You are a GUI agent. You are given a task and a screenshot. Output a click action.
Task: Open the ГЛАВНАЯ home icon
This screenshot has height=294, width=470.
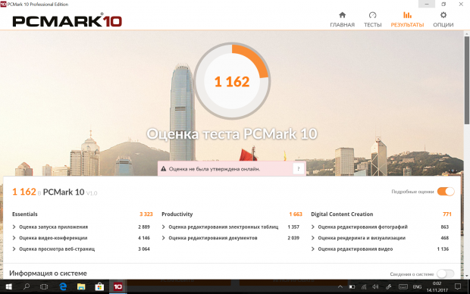(342, 15)
